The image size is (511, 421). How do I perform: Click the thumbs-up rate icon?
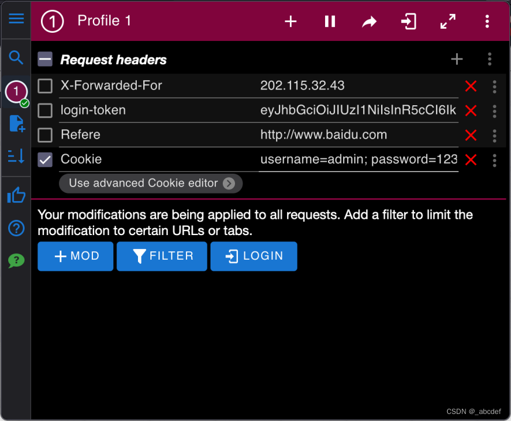(x=16, y=195)
